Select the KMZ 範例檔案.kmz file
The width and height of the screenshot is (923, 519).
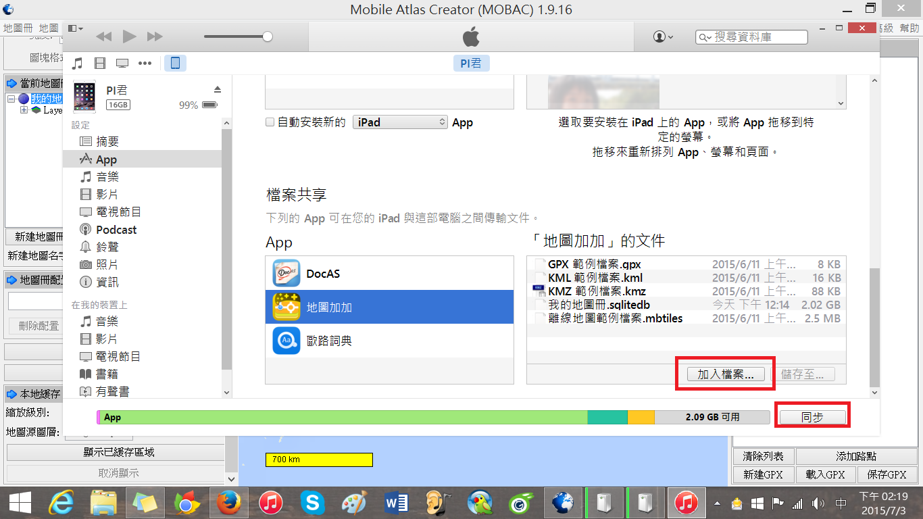[x=687, y=291]
